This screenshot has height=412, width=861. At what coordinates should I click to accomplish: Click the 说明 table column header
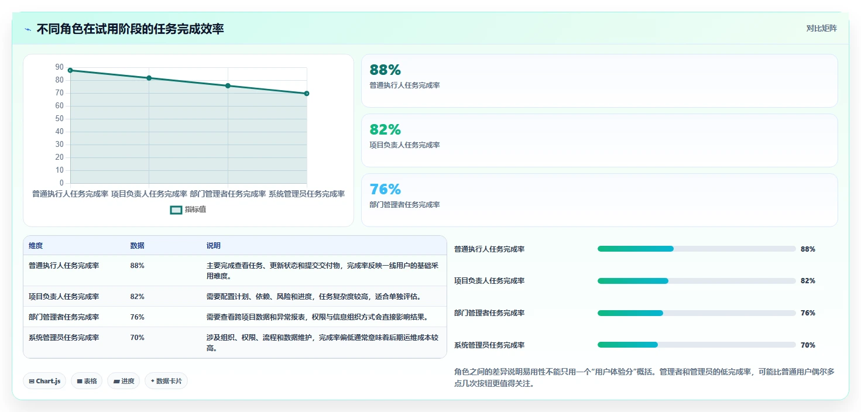click(x=214, y=246)
